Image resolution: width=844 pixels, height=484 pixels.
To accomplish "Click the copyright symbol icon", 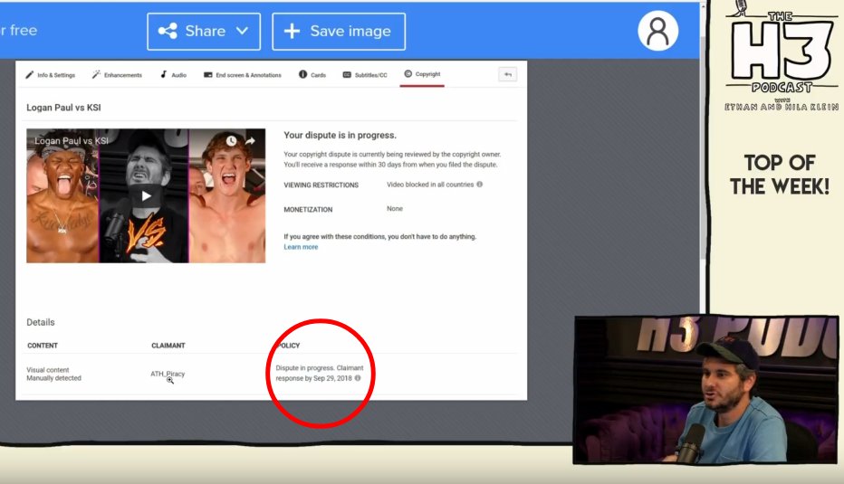I will (x=408, y=73).
